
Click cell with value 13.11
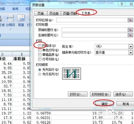pyautogui.click(x=6, y=109)
